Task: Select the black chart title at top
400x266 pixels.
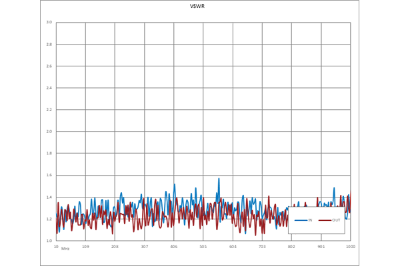Action: [197, 8]
